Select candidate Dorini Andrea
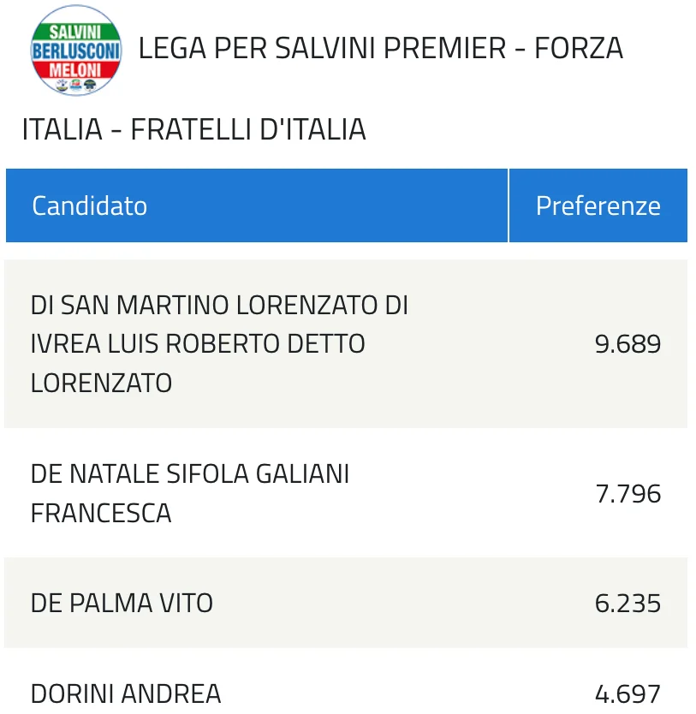Image resolution: width=696 pixels, height=714 pixels. 126,694
